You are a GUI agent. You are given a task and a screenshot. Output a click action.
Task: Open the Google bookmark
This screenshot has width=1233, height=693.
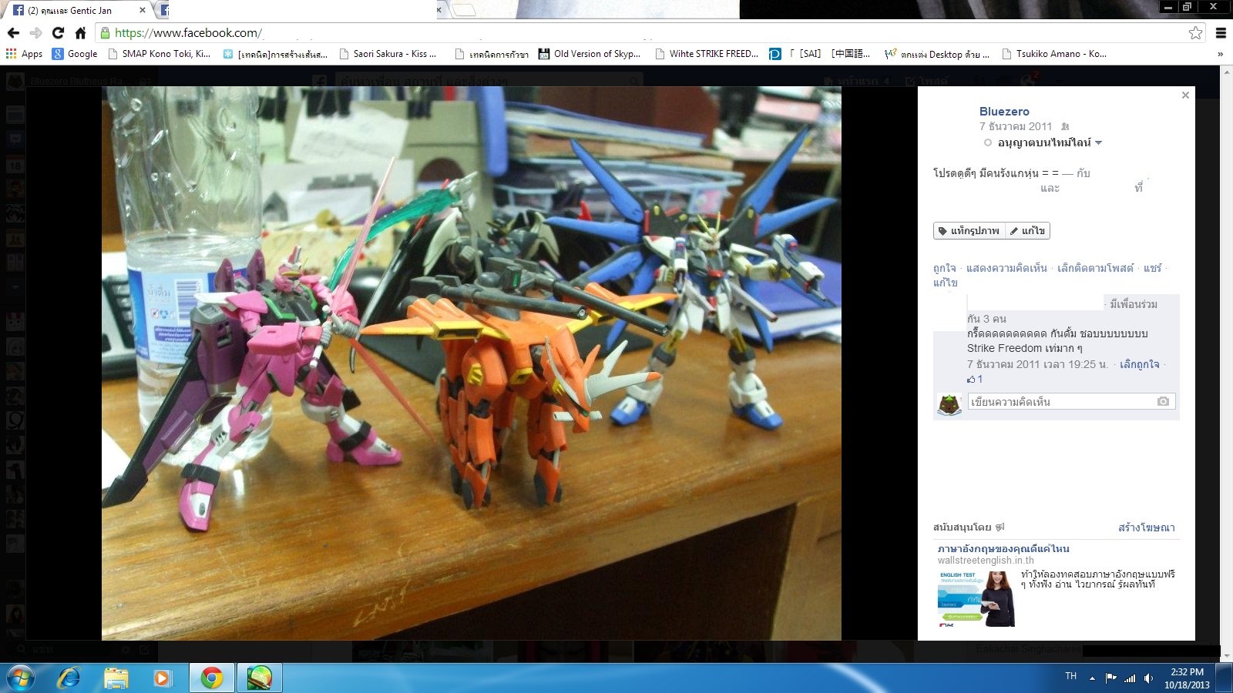75,54
